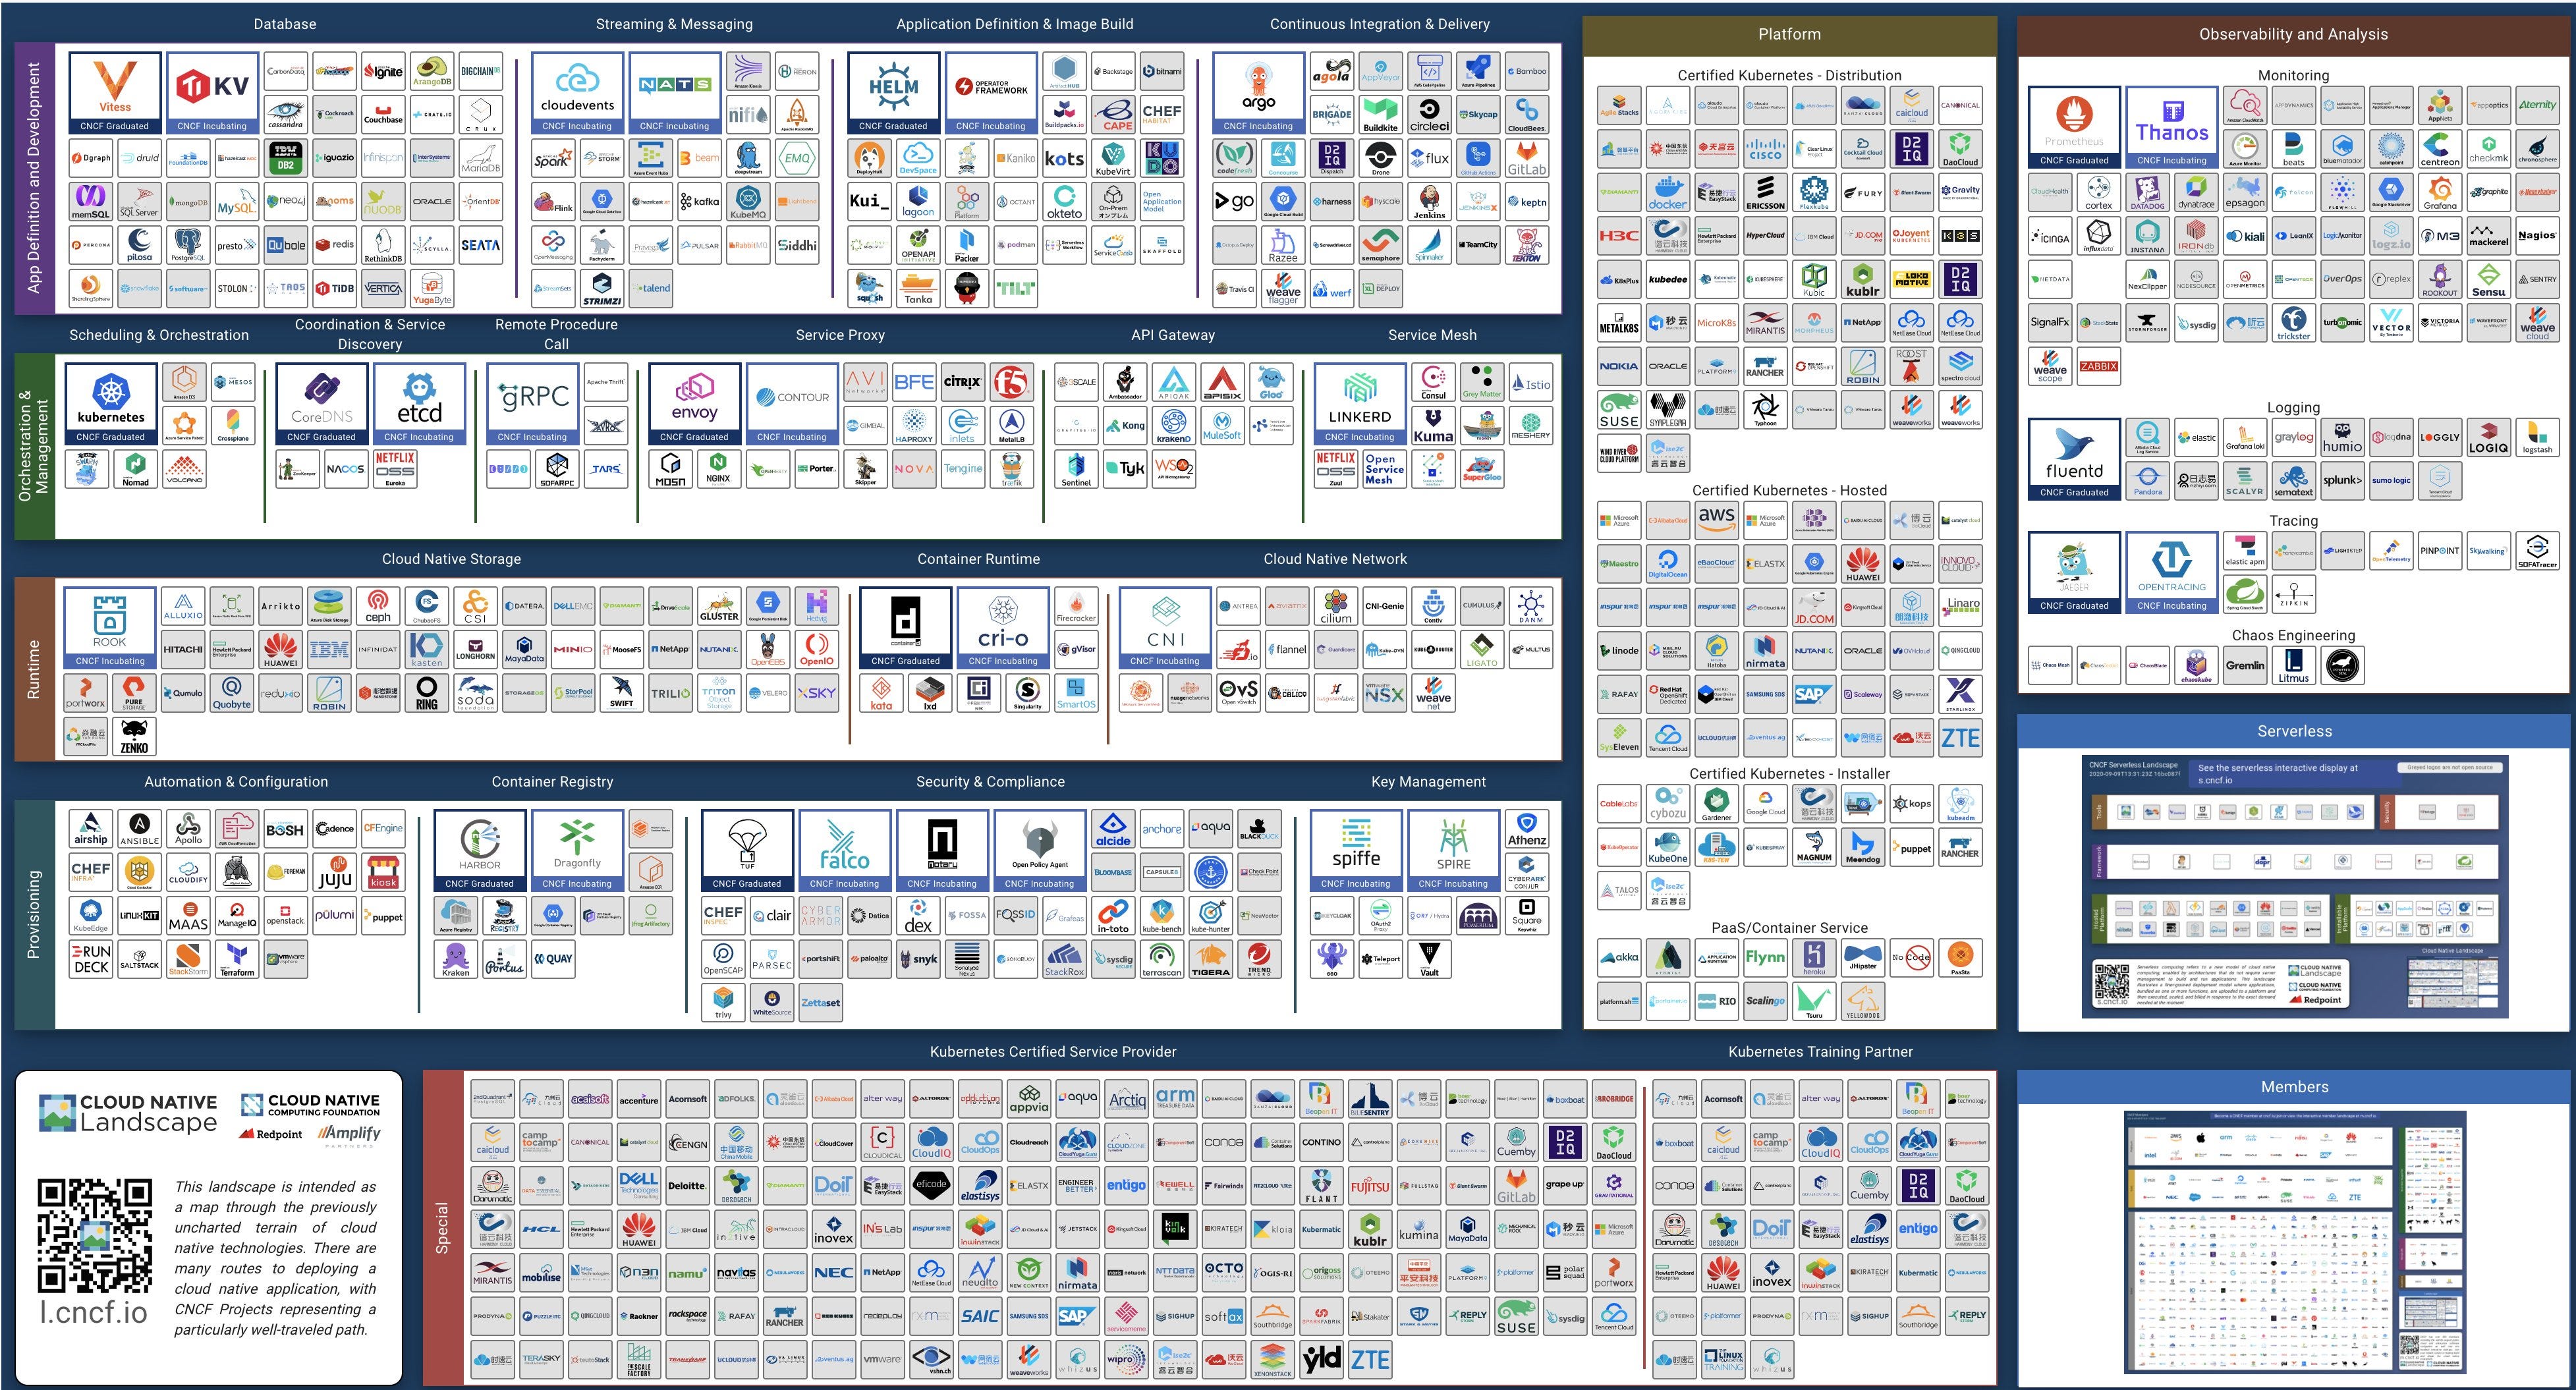Click the l.cncf.io QR code
2576x1390 pixels.
95,1236
